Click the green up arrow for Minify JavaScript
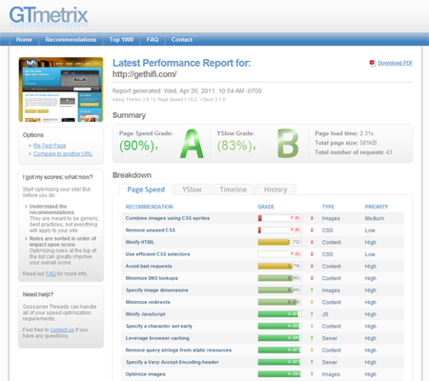429x381 pixels. pos(312,314)
